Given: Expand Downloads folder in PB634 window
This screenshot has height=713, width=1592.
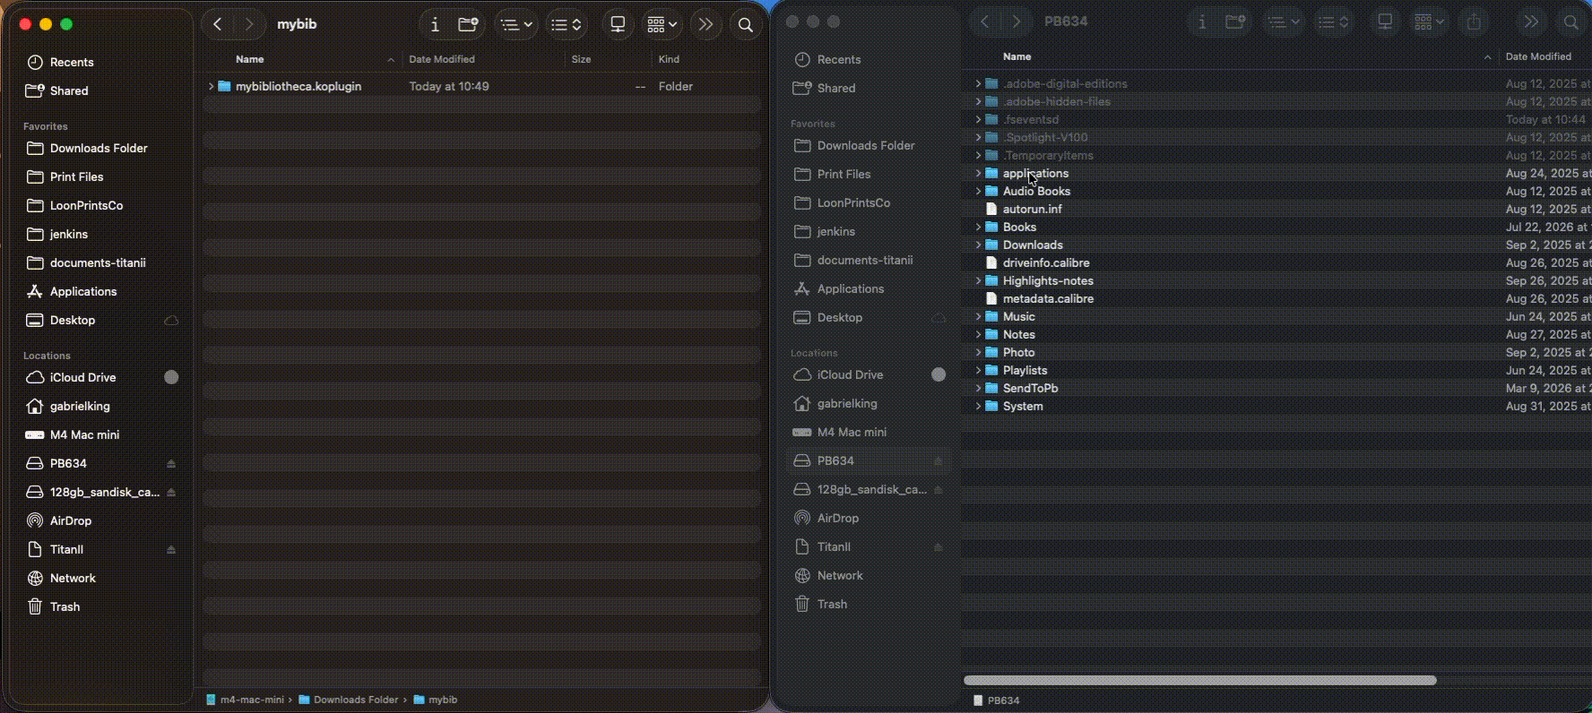Looking at the screenshot, I should coord(978,245).
